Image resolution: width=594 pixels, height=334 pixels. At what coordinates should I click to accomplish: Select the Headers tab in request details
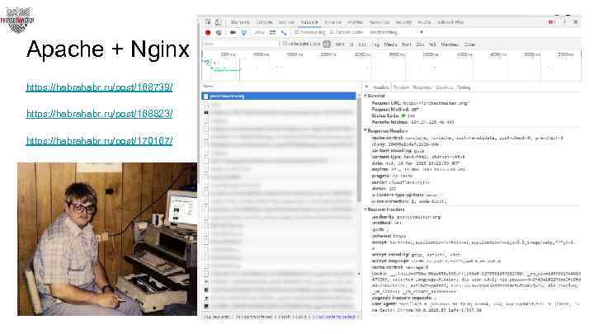point(380,87)
